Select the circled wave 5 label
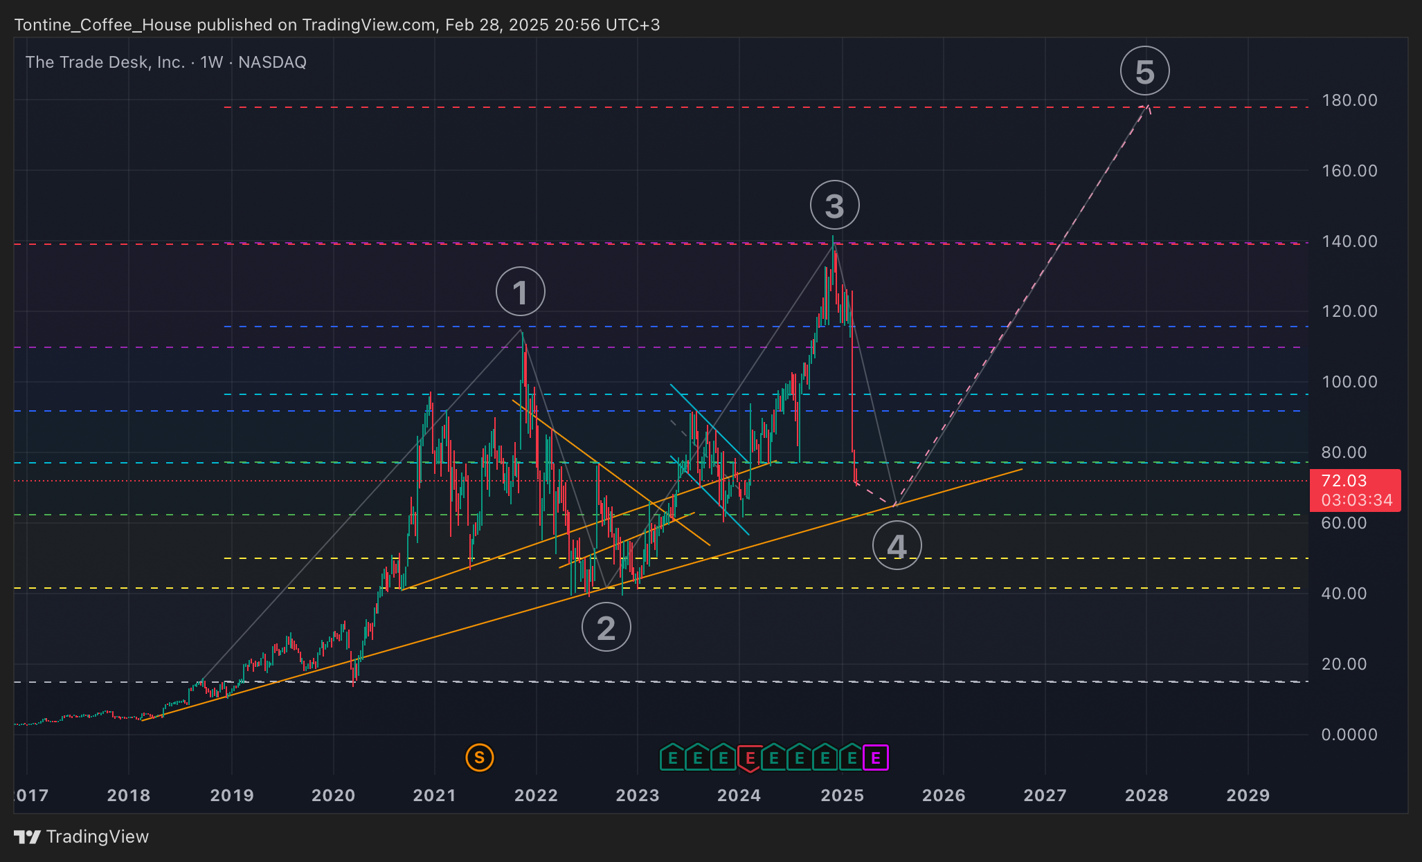Screen dimensions: 1422x862 [x=1145, y=71]
